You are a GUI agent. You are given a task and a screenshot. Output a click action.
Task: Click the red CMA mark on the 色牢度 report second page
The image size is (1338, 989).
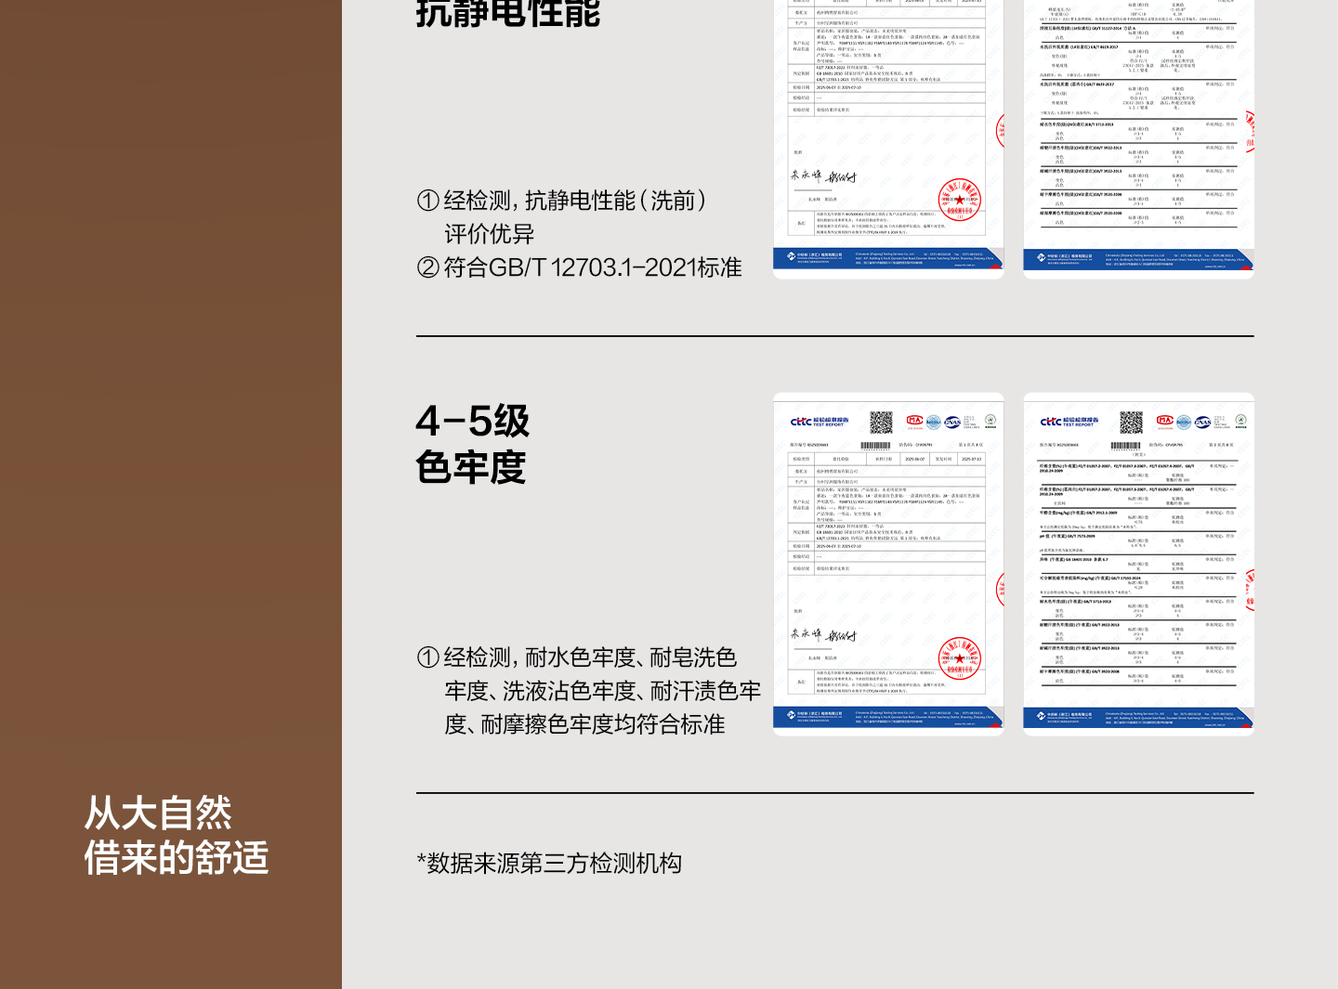(1165, 422)
